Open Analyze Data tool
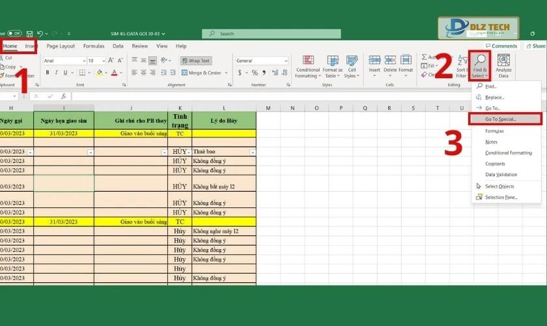Image resolution: width=547 pixels, height=326 pixels. pos(503,66)
